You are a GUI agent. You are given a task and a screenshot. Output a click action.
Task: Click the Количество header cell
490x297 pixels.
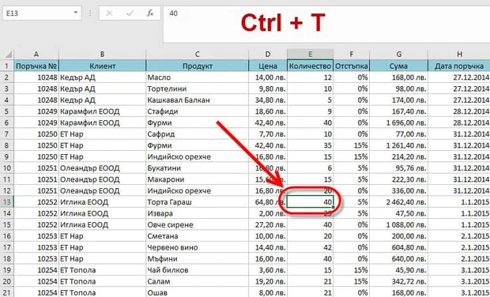coord(310,66)
